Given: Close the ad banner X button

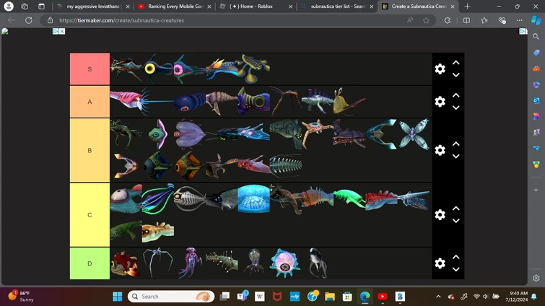Looking at the screenshot, I should click(62, 31).
